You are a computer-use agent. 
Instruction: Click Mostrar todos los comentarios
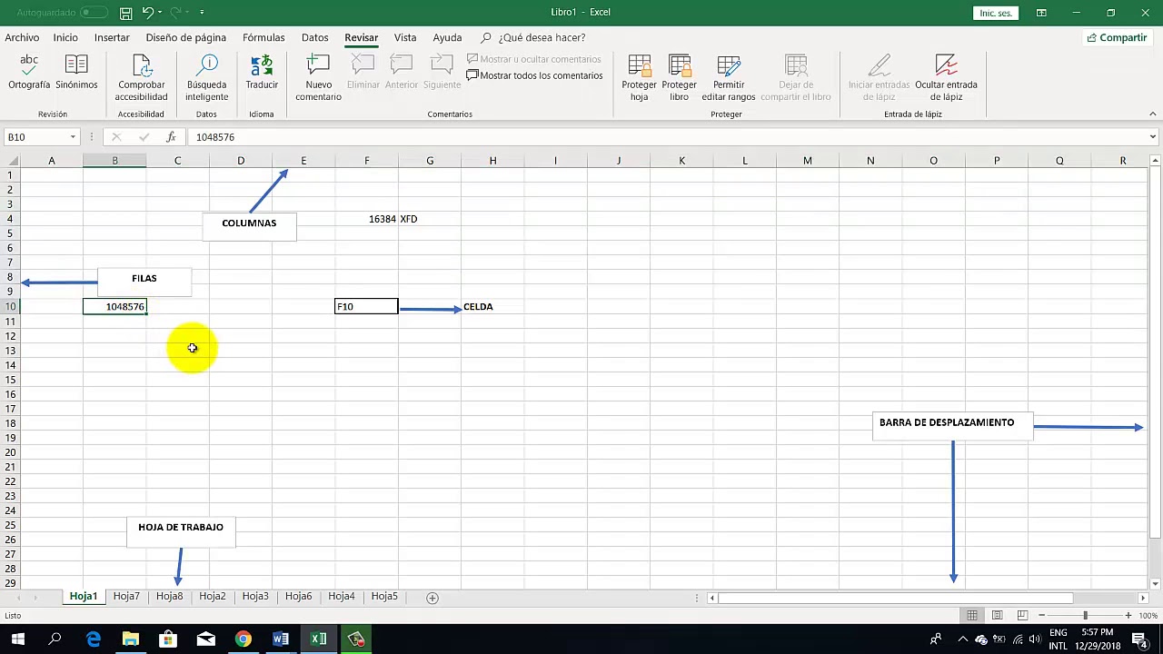point(534,75)
